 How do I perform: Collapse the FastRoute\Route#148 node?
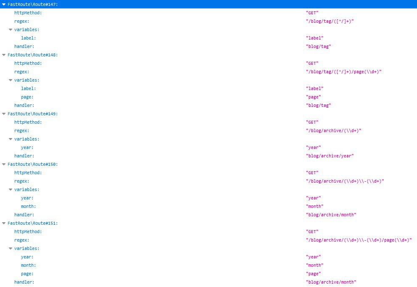(x=4, y=55)
